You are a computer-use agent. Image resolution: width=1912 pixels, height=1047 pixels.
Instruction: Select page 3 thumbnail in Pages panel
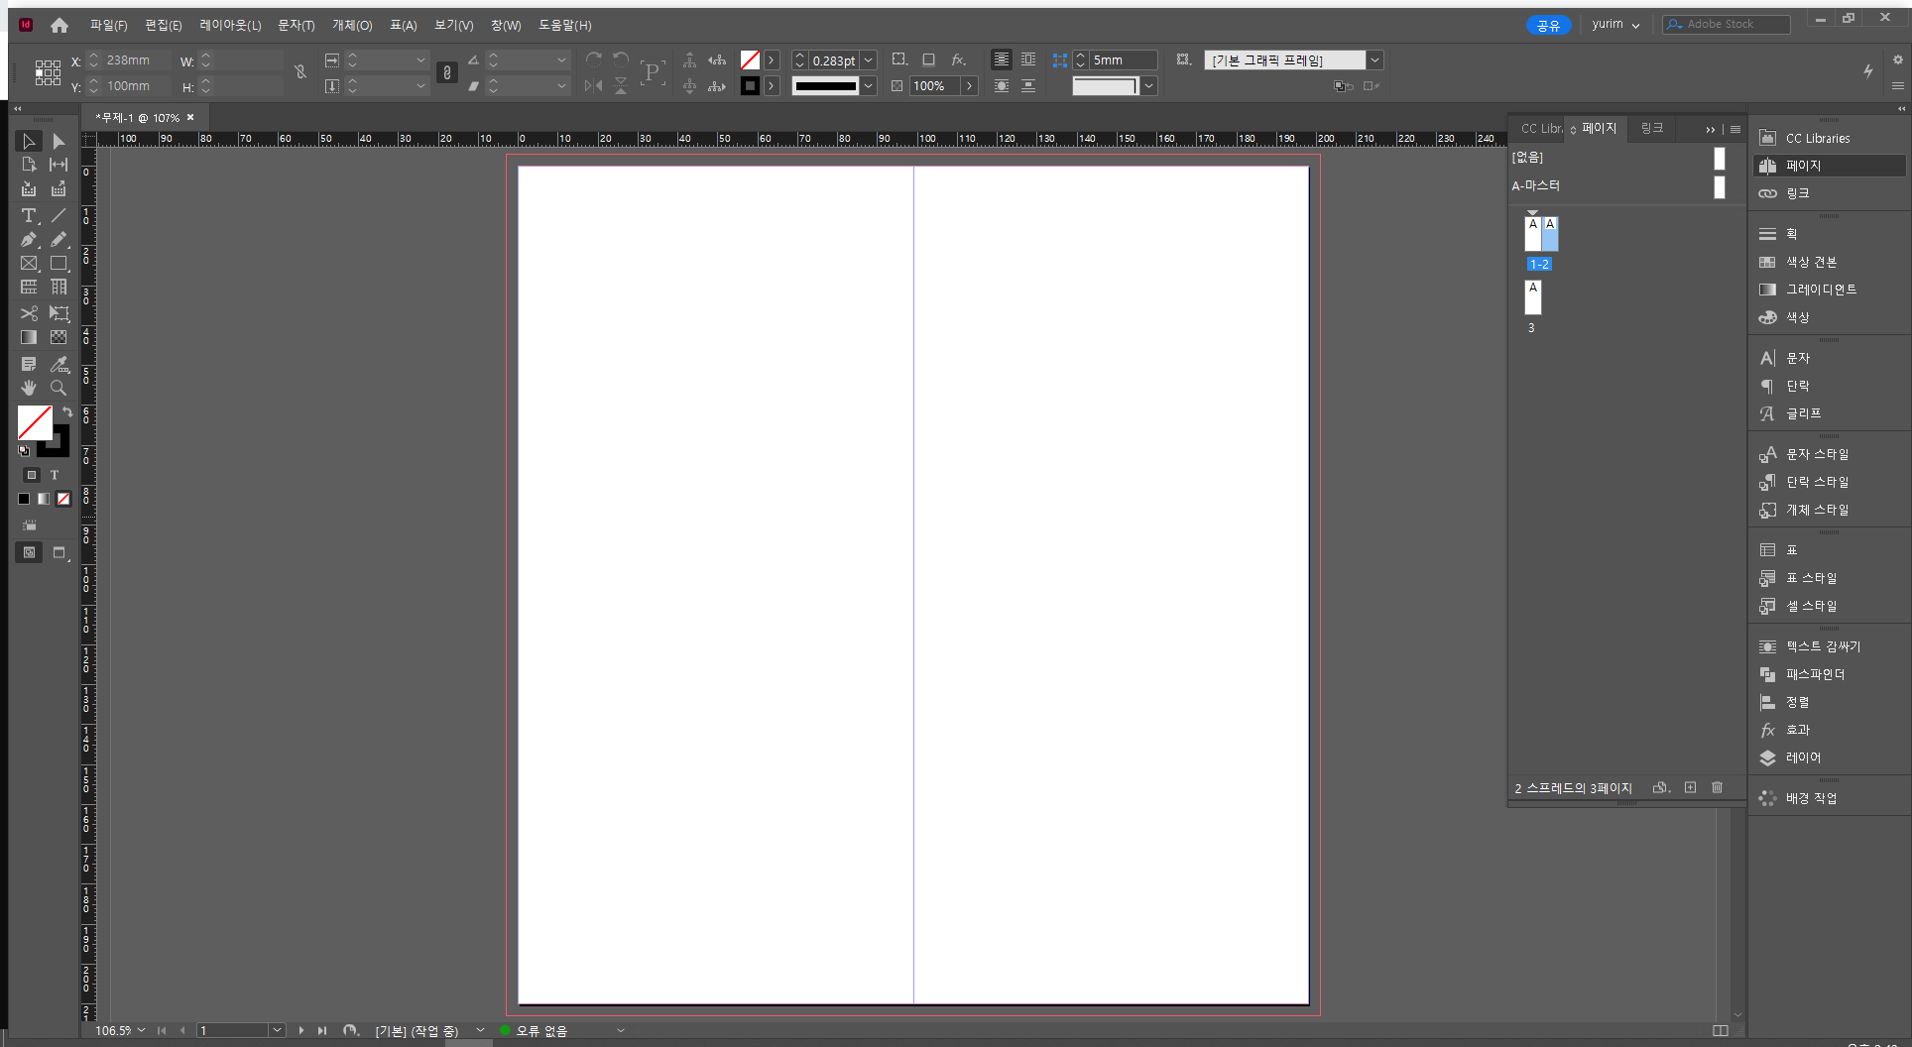pyautogui.click(x=1533, y=297)
